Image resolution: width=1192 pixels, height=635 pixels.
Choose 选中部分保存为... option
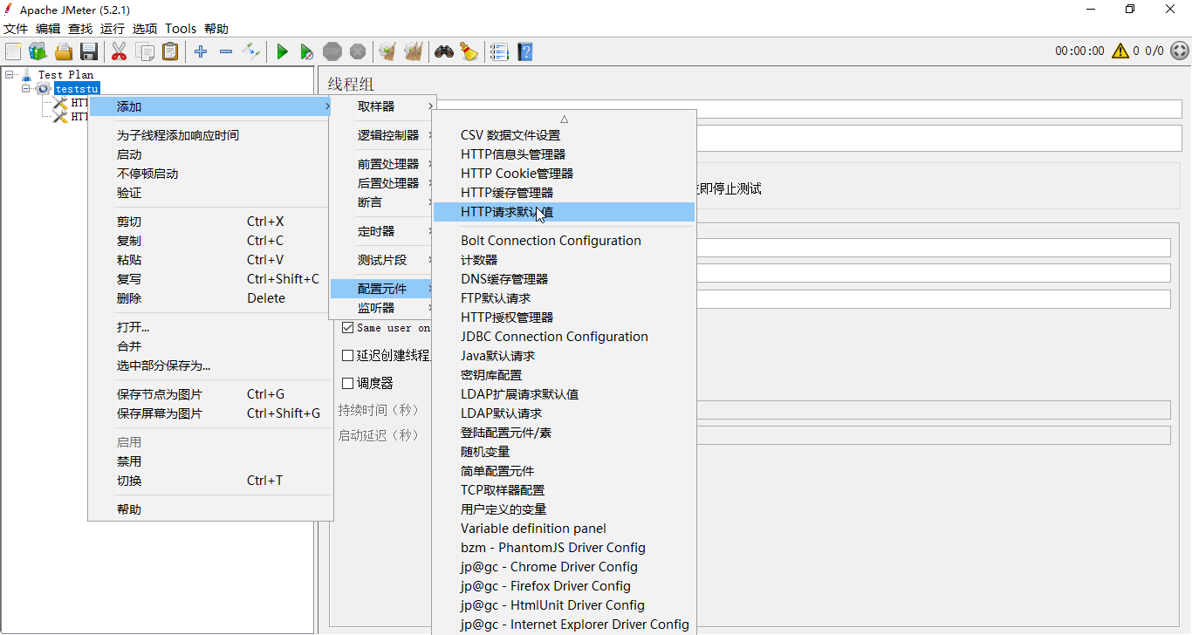point(210,365)
